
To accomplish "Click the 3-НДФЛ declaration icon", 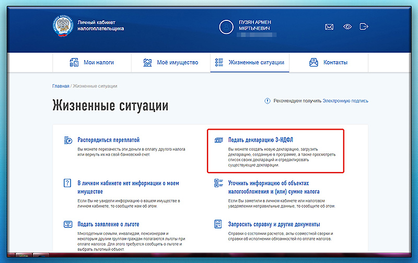I will (x=218, y=140).
